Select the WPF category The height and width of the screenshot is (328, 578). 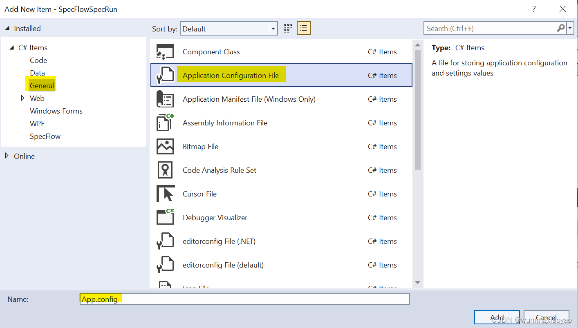37,123
